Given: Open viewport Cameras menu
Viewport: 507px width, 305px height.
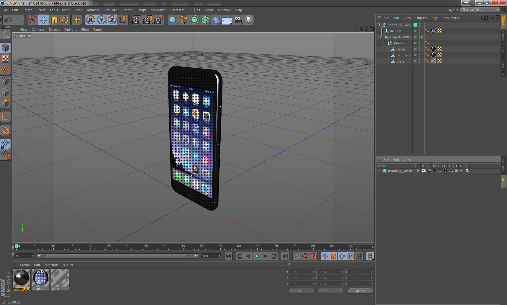Looking at the screenshot, I should coord(38,30).
